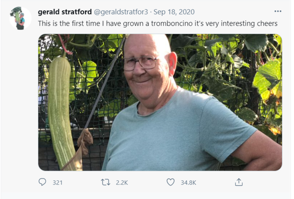
Task: Open the three-dot more options menu
Action: [278, 12]
